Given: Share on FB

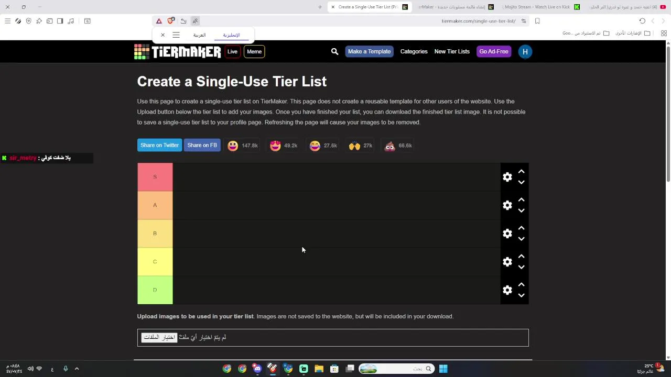Looking at the screenshot, I should (x=202, y=145).
